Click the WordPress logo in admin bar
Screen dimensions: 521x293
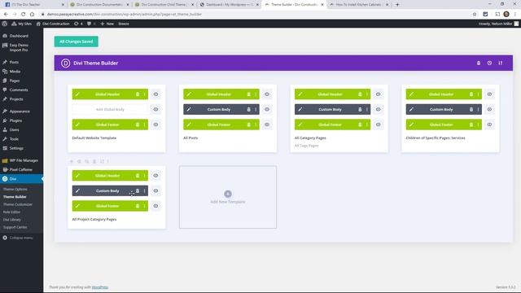pyautogui.click(x=4, y=24)
